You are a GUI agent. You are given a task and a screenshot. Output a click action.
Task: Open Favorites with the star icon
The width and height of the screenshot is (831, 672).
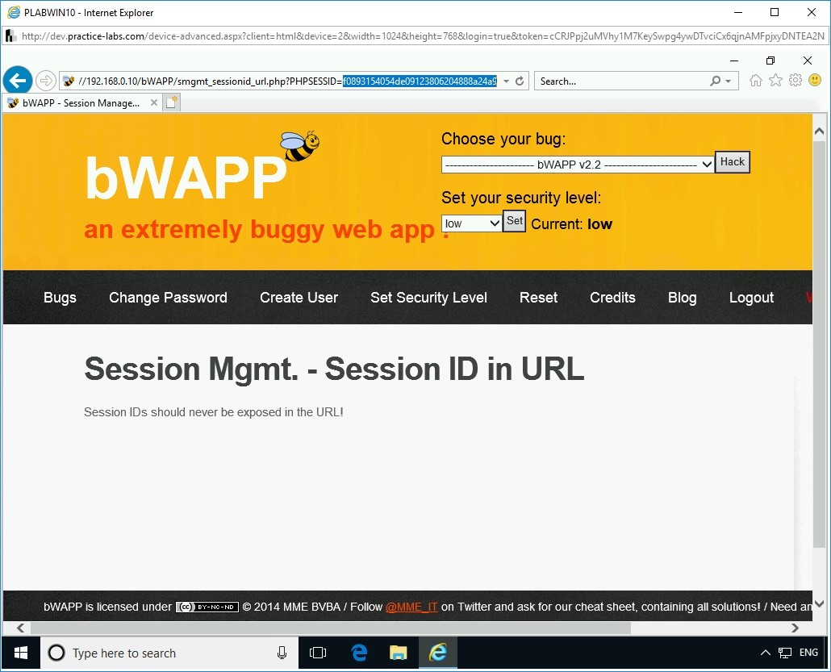point(775,80)
